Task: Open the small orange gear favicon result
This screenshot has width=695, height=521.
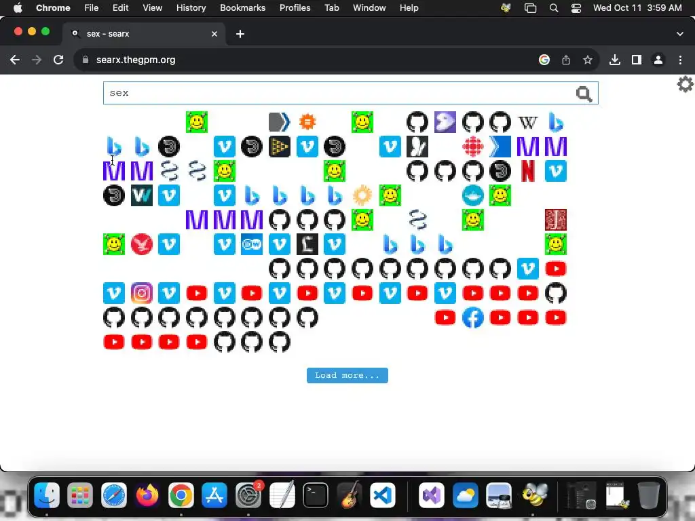Action: pos(307,122)
